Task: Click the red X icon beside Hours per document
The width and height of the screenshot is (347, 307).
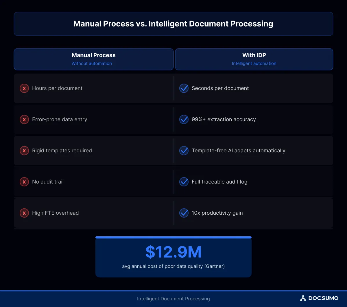Action: (x=24, y=88)
